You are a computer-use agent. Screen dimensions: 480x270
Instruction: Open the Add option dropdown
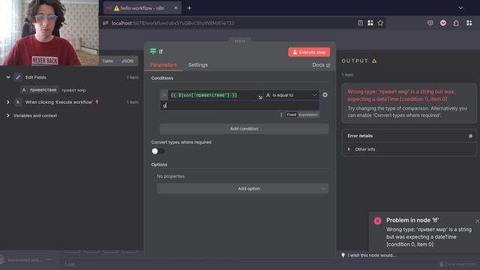click(x=243, y=189)
